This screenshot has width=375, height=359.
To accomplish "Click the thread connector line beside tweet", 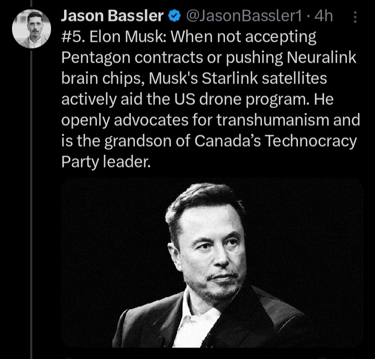I will [31, 209].
